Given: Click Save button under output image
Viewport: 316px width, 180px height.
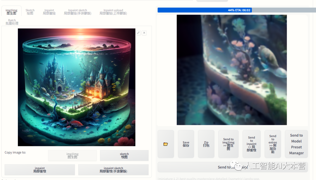Looking at the screenshot, I should pos(186,144).
